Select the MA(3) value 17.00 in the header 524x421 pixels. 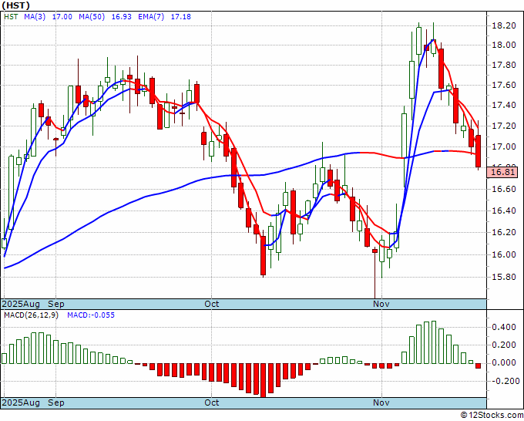coord(62,17)
